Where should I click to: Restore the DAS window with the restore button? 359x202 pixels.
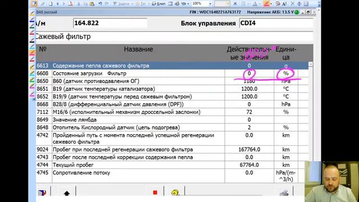click(308, 12)
